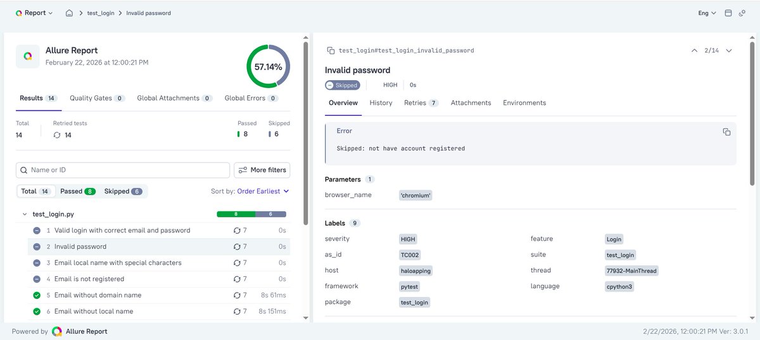Collapse the Parameters section
Image resolution: width=760 pixels, height=340 pixels.
[x=350, y=179]
